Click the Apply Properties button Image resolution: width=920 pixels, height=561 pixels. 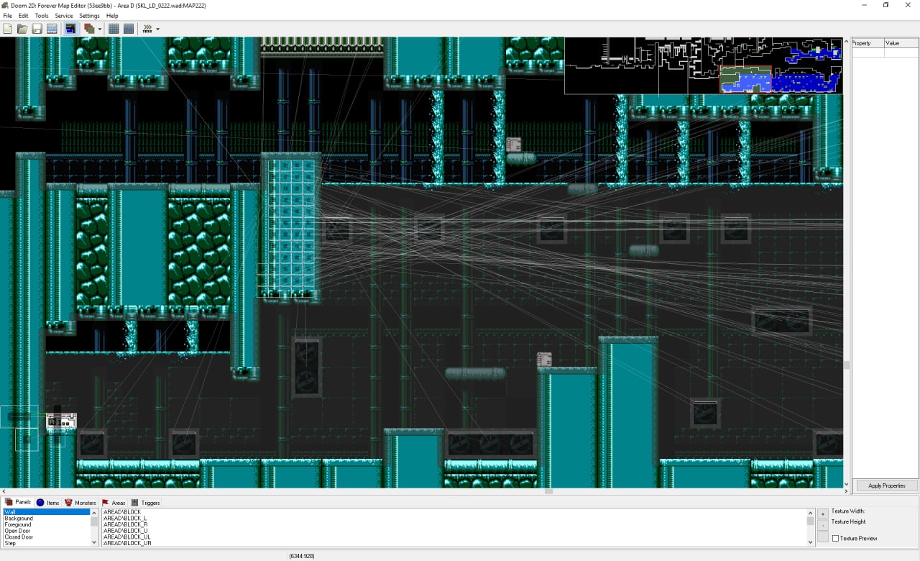[887, 485]
